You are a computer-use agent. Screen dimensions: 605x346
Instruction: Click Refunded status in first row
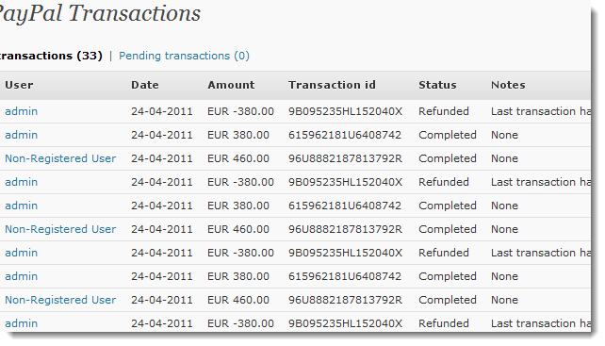(x=444, y=111)
